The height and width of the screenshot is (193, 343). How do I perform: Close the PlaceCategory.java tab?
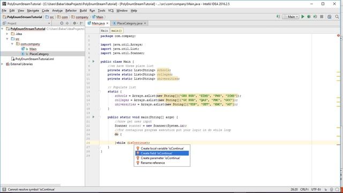tap(145, 23)
